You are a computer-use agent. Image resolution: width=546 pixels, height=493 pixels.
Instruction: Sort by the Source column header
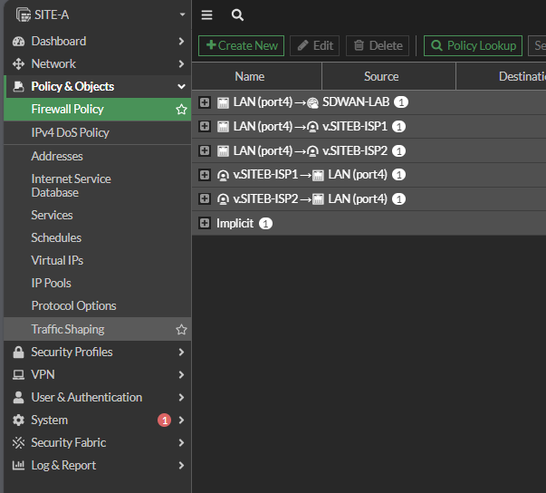(381, 77)
